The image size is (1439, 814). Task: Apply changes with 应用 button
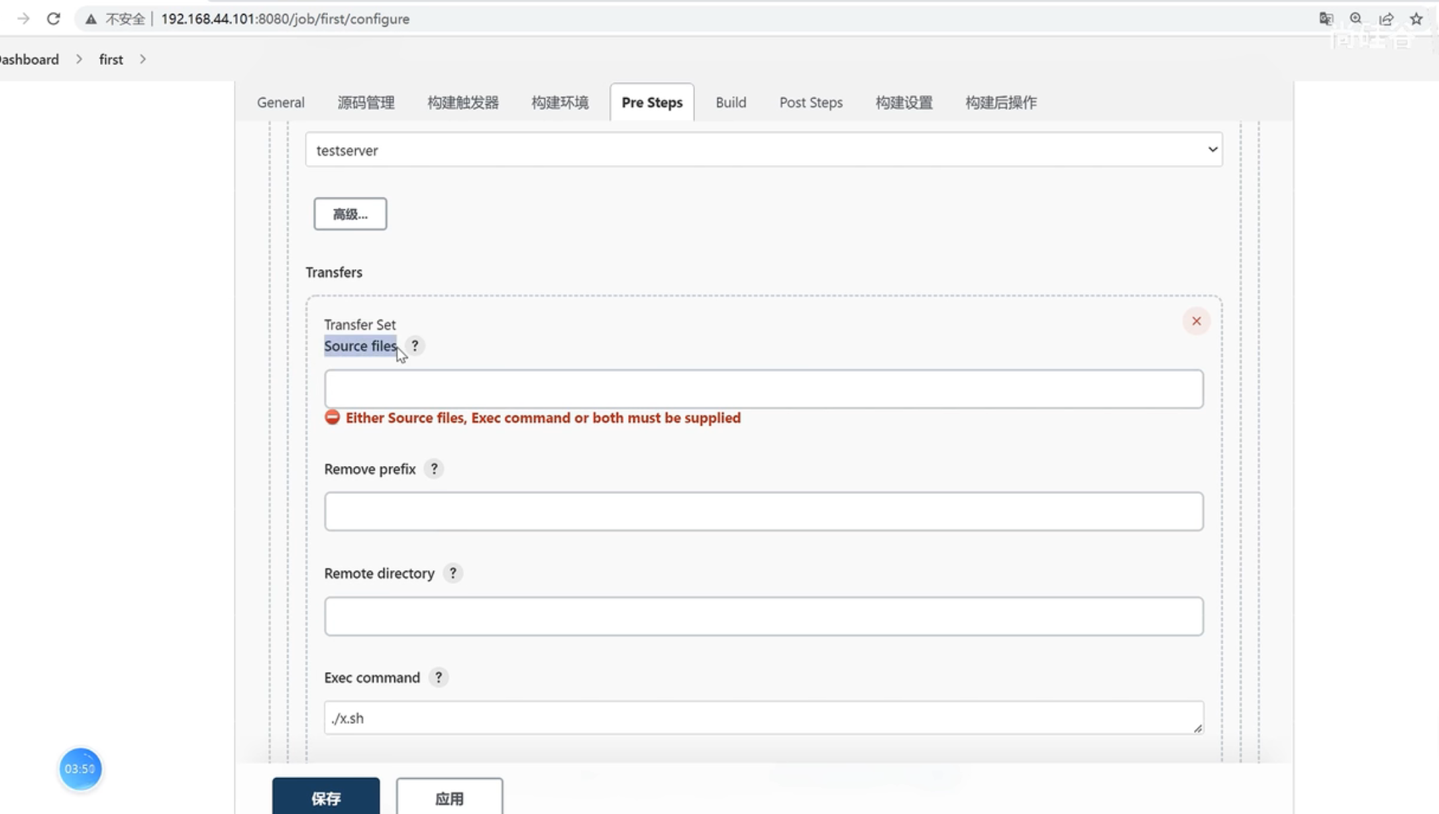point(449,797)
